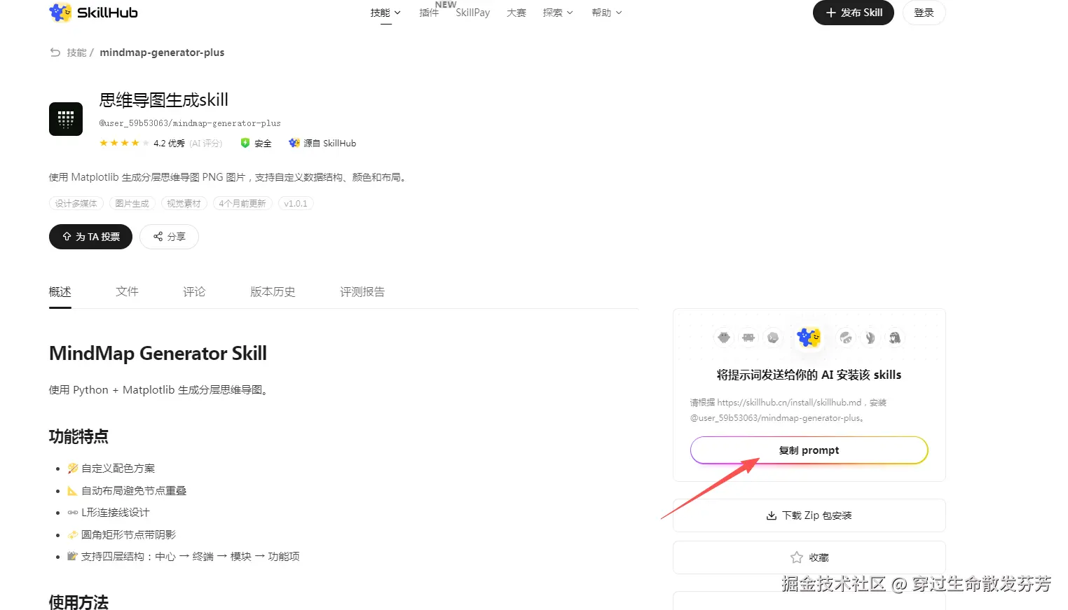
Task: Click the green shield 安全 badge icon
Action: click(245, 143)
